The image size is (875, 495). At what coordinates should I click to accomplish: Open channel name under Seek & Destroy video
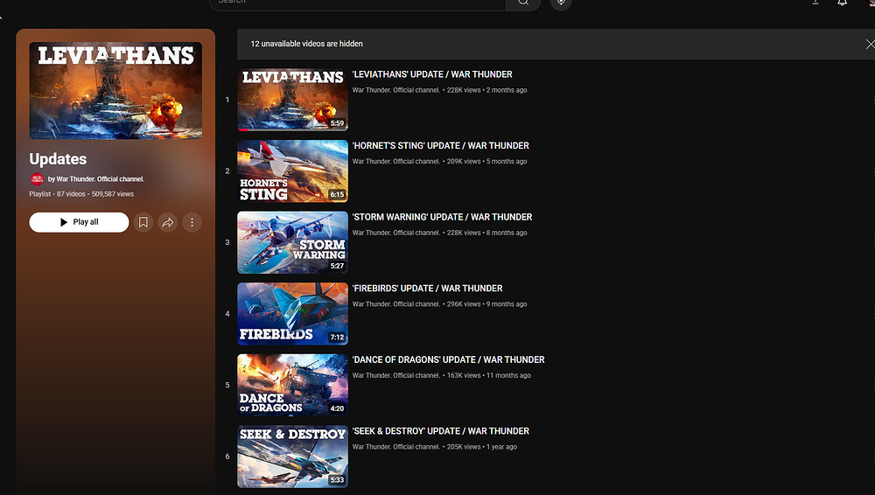(395, 447)
